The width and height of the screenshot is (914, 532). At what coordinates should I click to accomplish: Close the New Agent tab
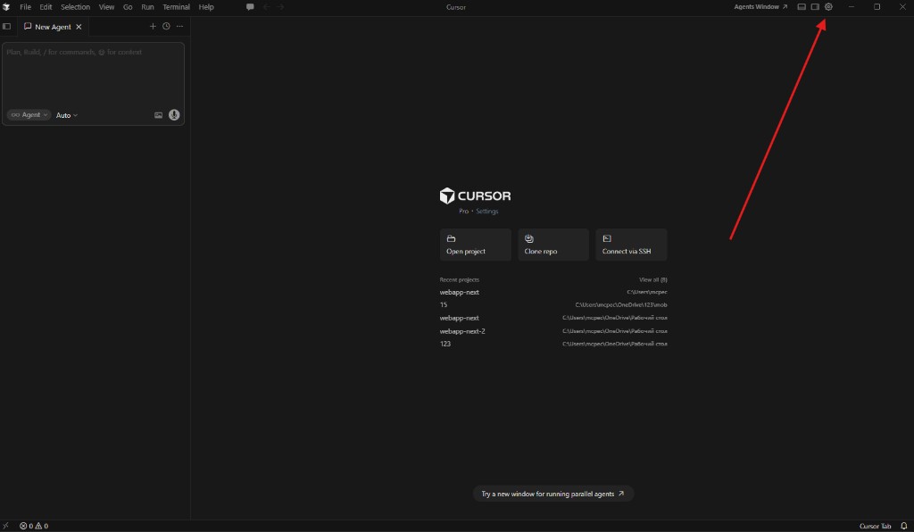point(79,27)
